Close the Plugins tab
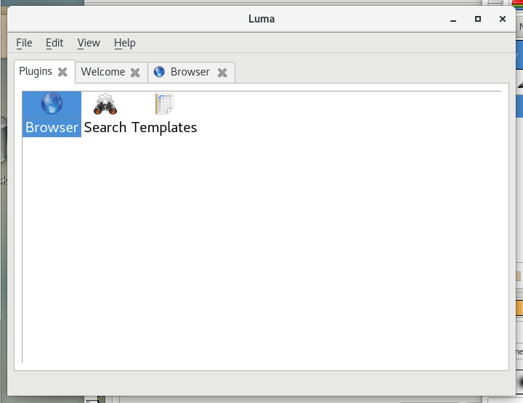Screen dimensions: 523x403 point(62,72)
